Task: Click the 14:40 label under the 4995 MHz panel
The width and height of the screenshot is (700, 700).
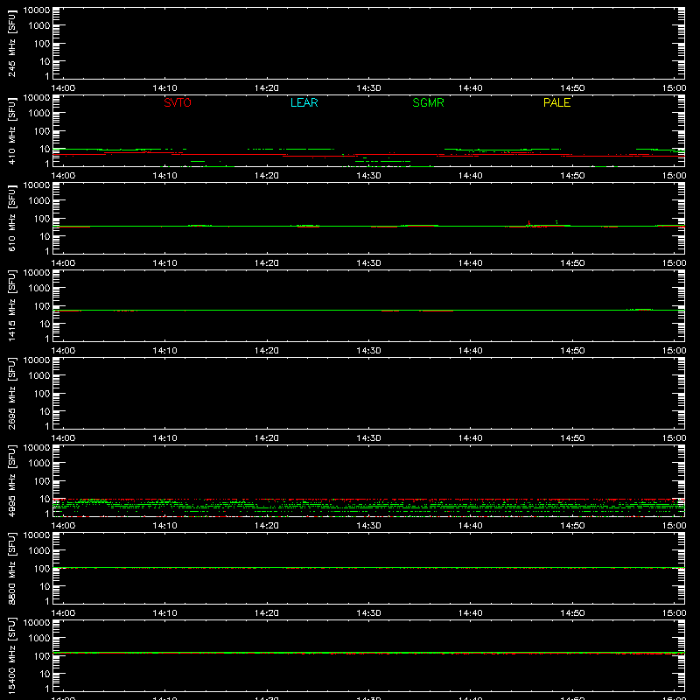Action: pyautogui.click(x=471, y=526)
